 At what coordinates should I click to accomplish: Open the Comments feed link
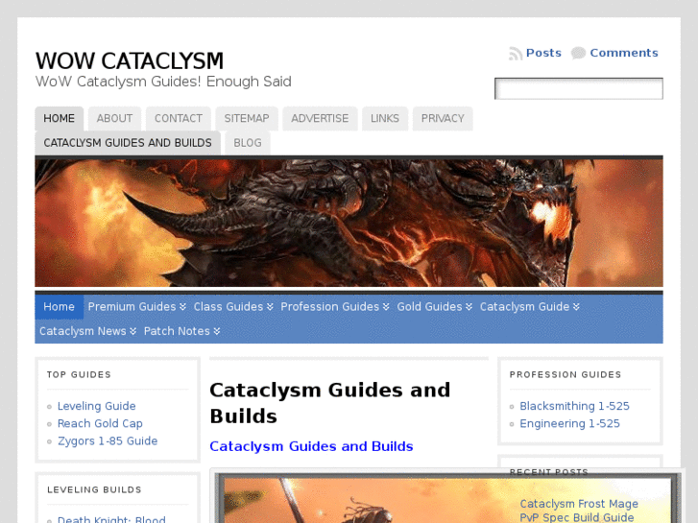point(624,53)
